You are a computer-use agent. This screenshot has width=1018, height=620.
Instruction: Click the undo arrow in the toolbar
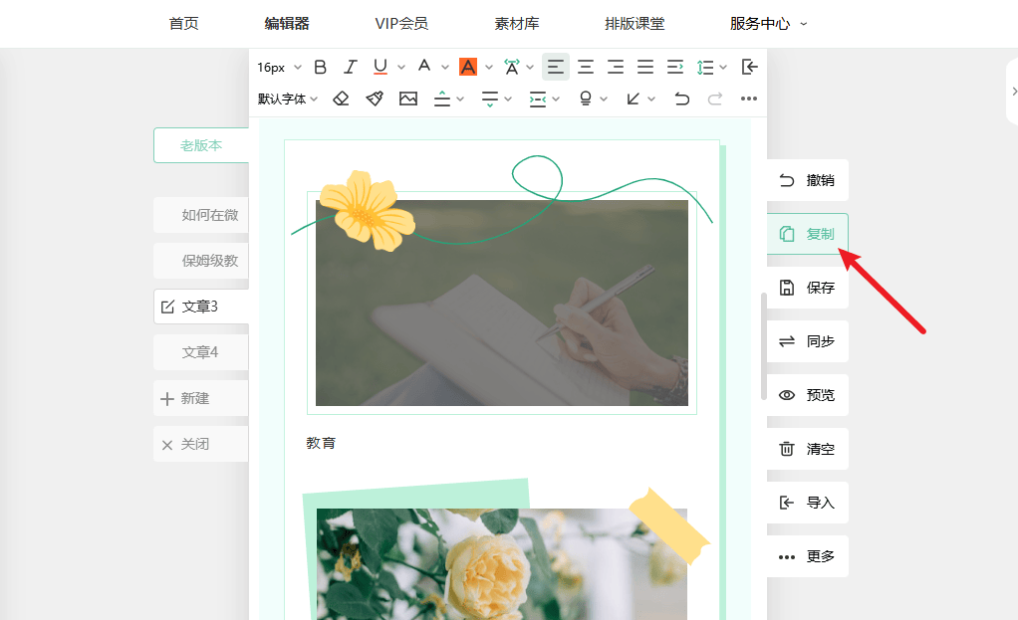pyautogui.click(x=684, y=99)
